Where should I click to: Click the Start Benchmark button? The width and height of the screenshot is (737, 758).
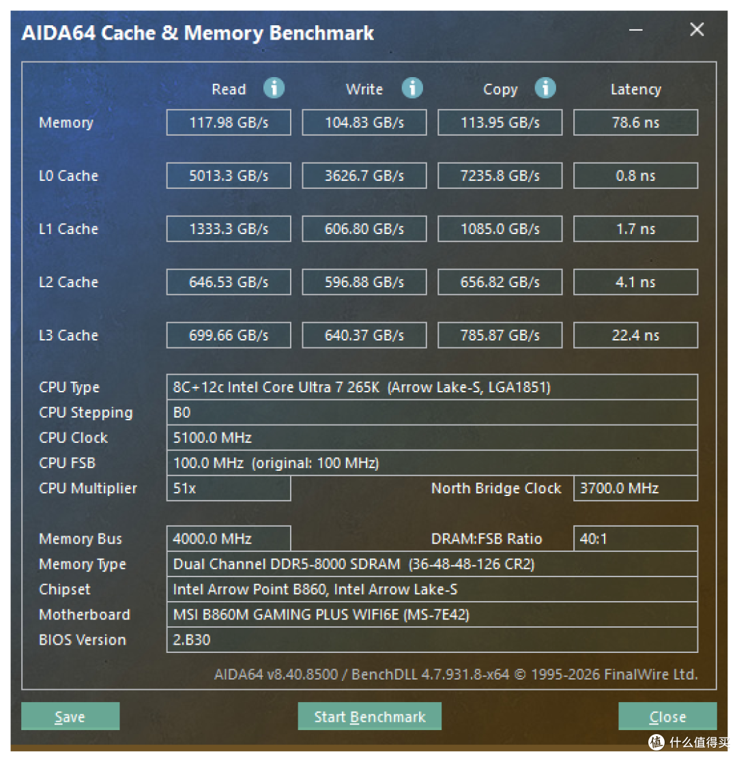369,716
